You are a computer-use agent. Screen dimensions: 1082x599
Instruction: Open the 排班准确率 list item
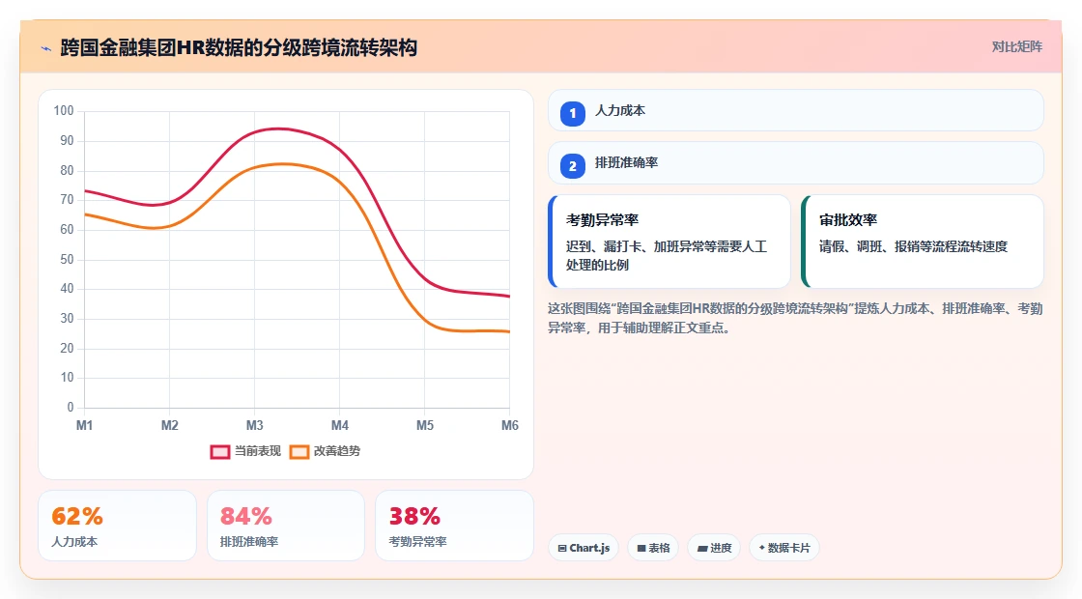point(796,163)
